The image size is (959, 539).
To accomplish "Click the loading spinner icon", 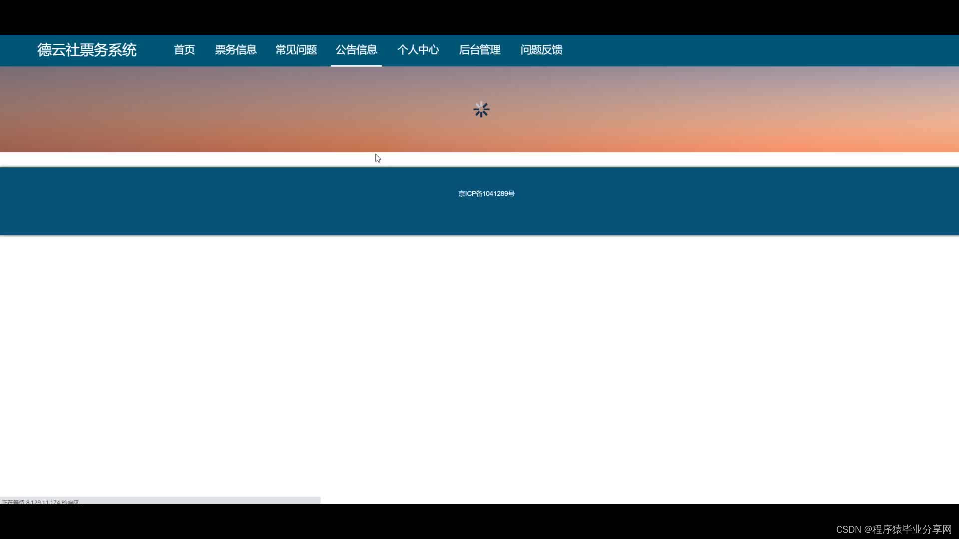I will coord(481,109).
